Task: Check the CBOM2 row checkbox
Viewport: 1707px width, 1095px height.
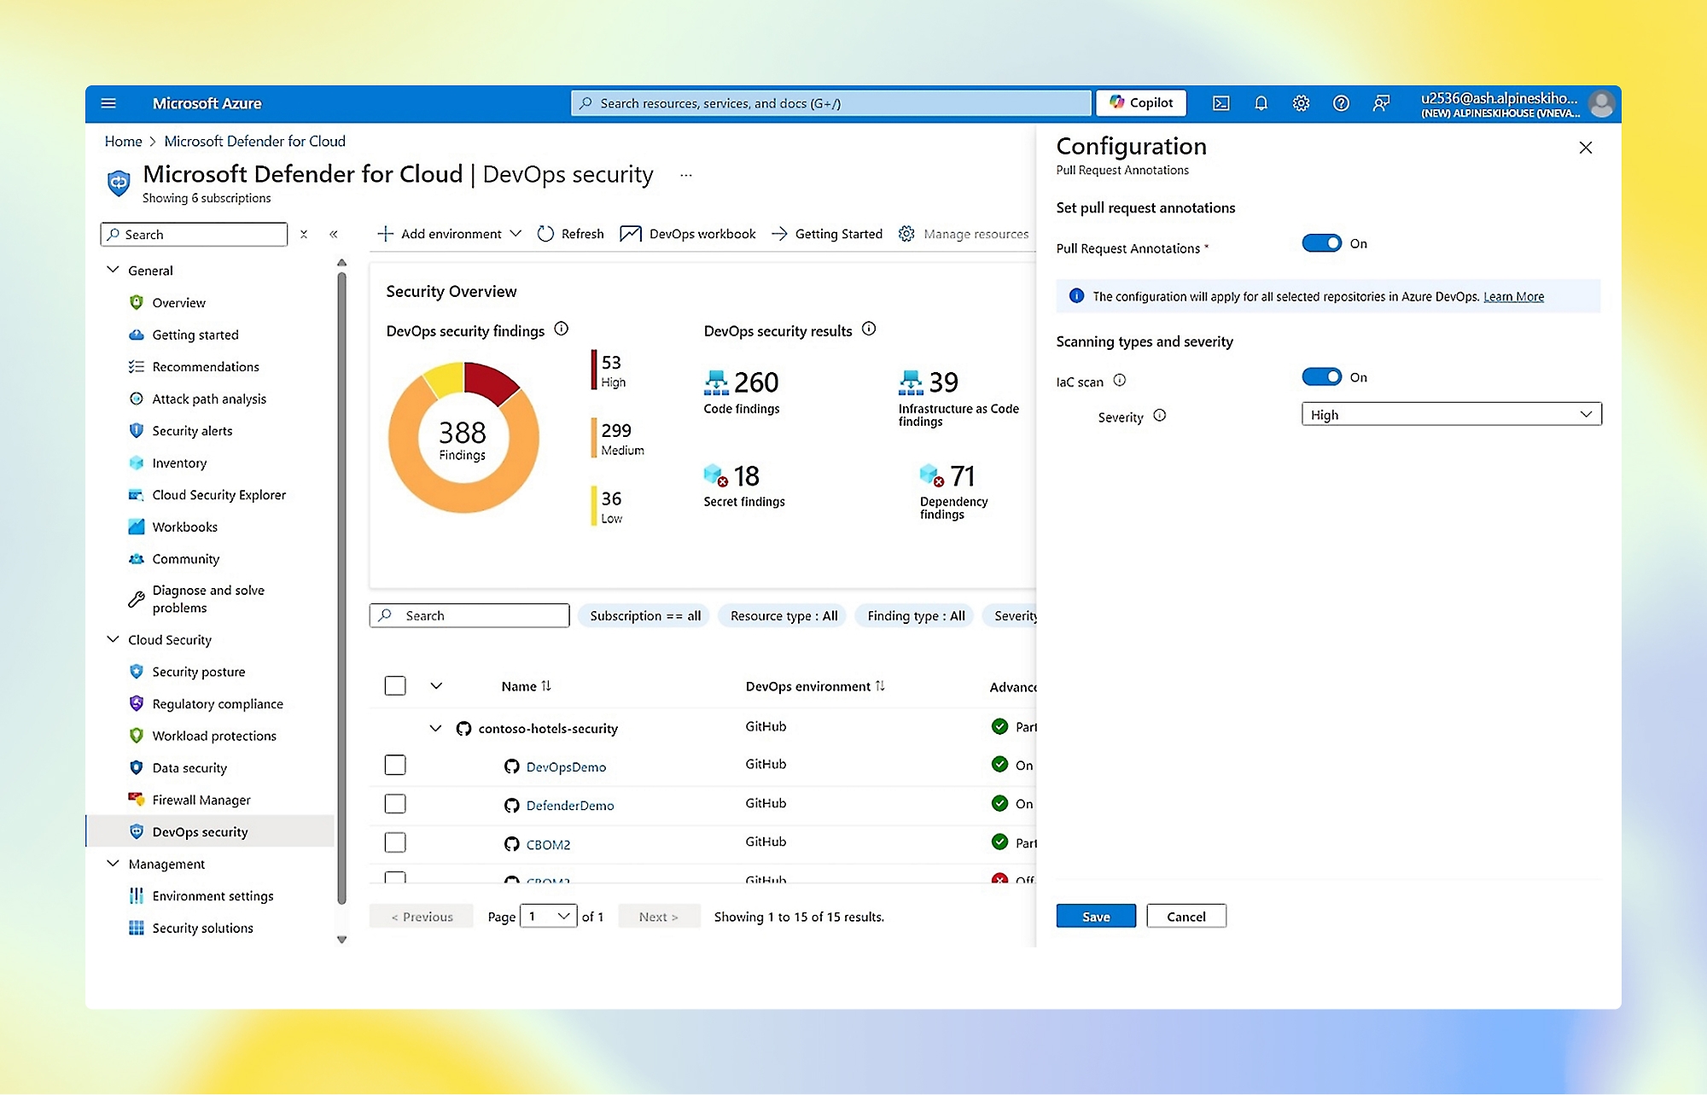Action: coord(395,842)
